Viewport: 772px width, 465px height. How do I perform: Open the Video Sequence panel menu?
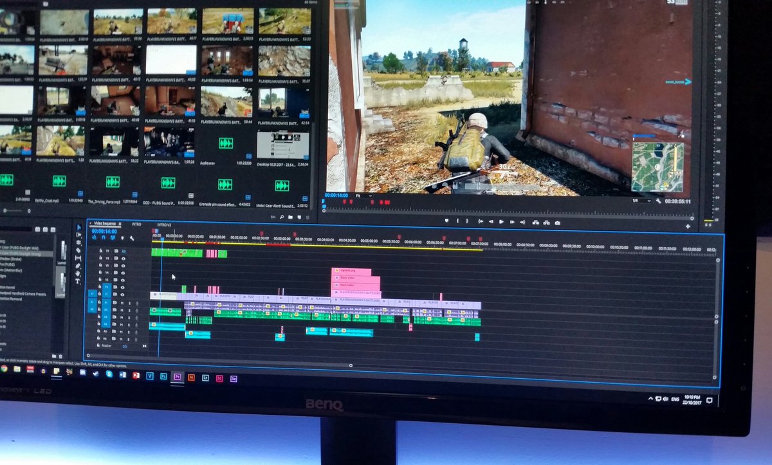[120, 224]
